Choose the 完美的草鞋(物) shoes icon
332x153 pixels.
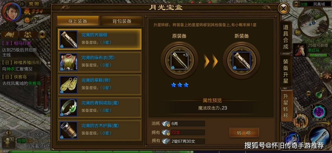pos(69,85)
